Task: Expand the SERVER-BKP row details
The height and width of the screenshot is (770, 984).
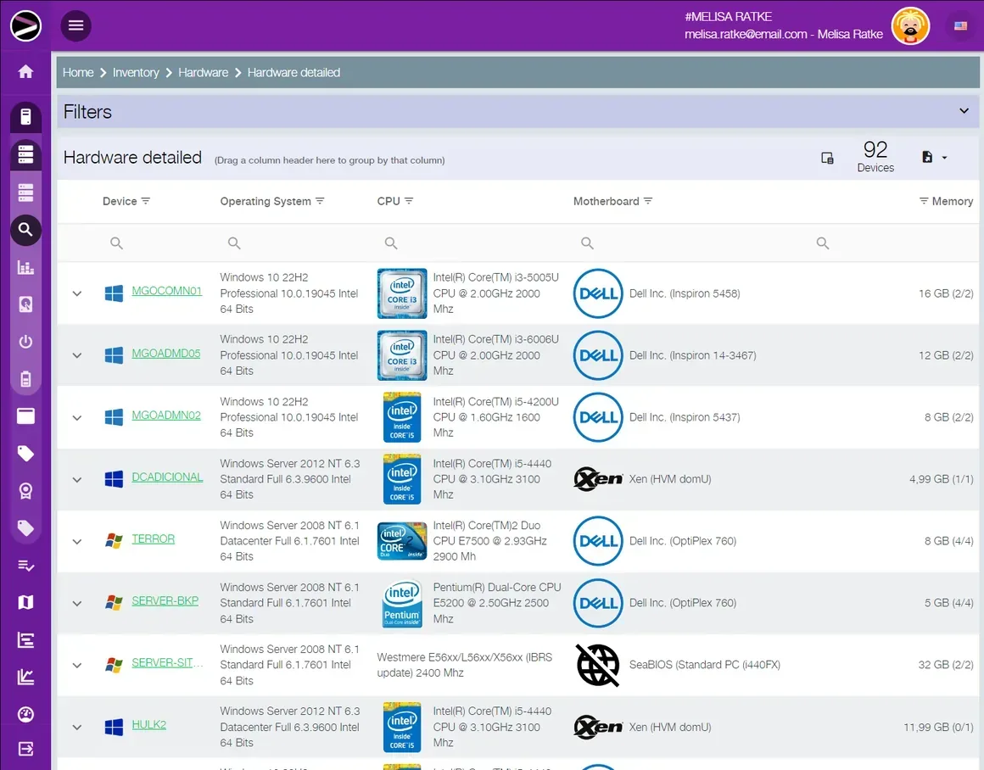Action: coord(76,603)
